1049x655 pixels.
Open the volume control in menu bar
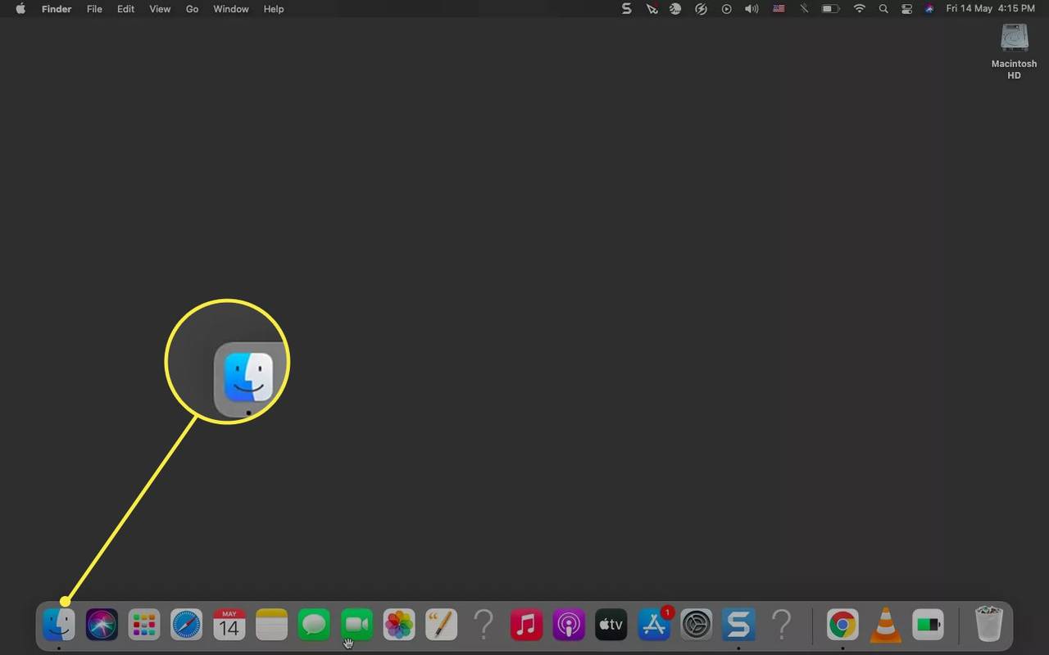click(x=752, y=9)
